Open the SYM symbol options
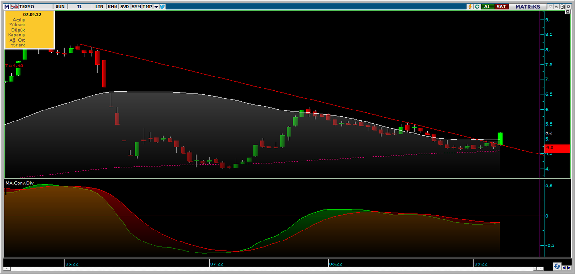This screenshot has width=575, height=274. [x=137, y=7]
